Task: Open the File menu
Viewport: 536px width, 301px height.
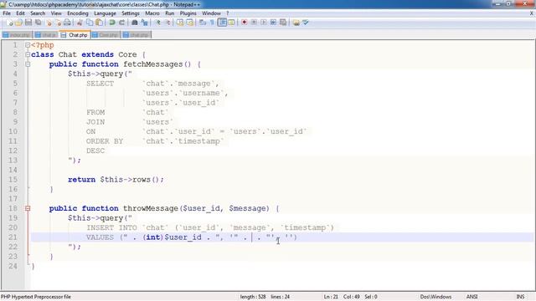Action: click(7, 13)
